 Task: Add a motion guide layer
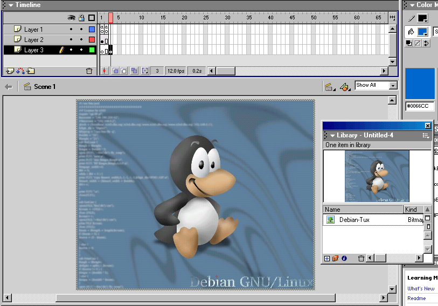(20, 71)
